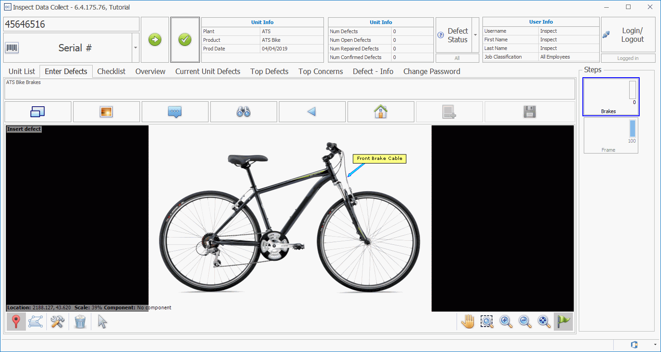Click the home icon button
The image size is (661, 352).
[380, 112]
